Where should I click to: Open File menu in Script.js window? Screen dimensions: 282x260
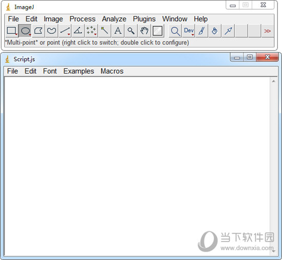pos(12,71)
